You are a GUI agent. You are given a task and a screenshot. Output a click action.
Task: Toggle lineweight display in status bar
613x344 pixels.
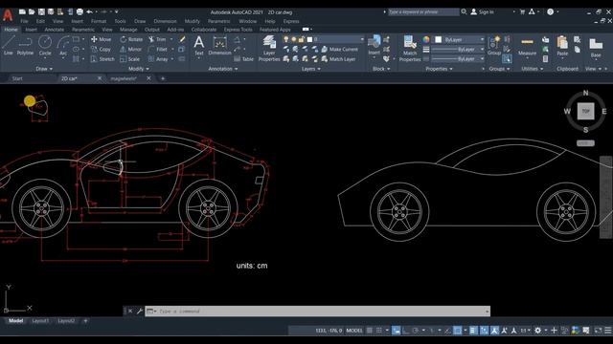tap(473, 331)
